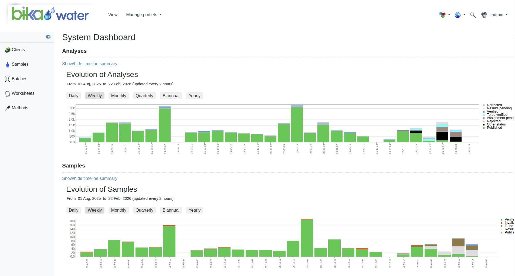Toggle Published series in the Analyses legend
The image size is (515, 276).
tap(494, 128)
